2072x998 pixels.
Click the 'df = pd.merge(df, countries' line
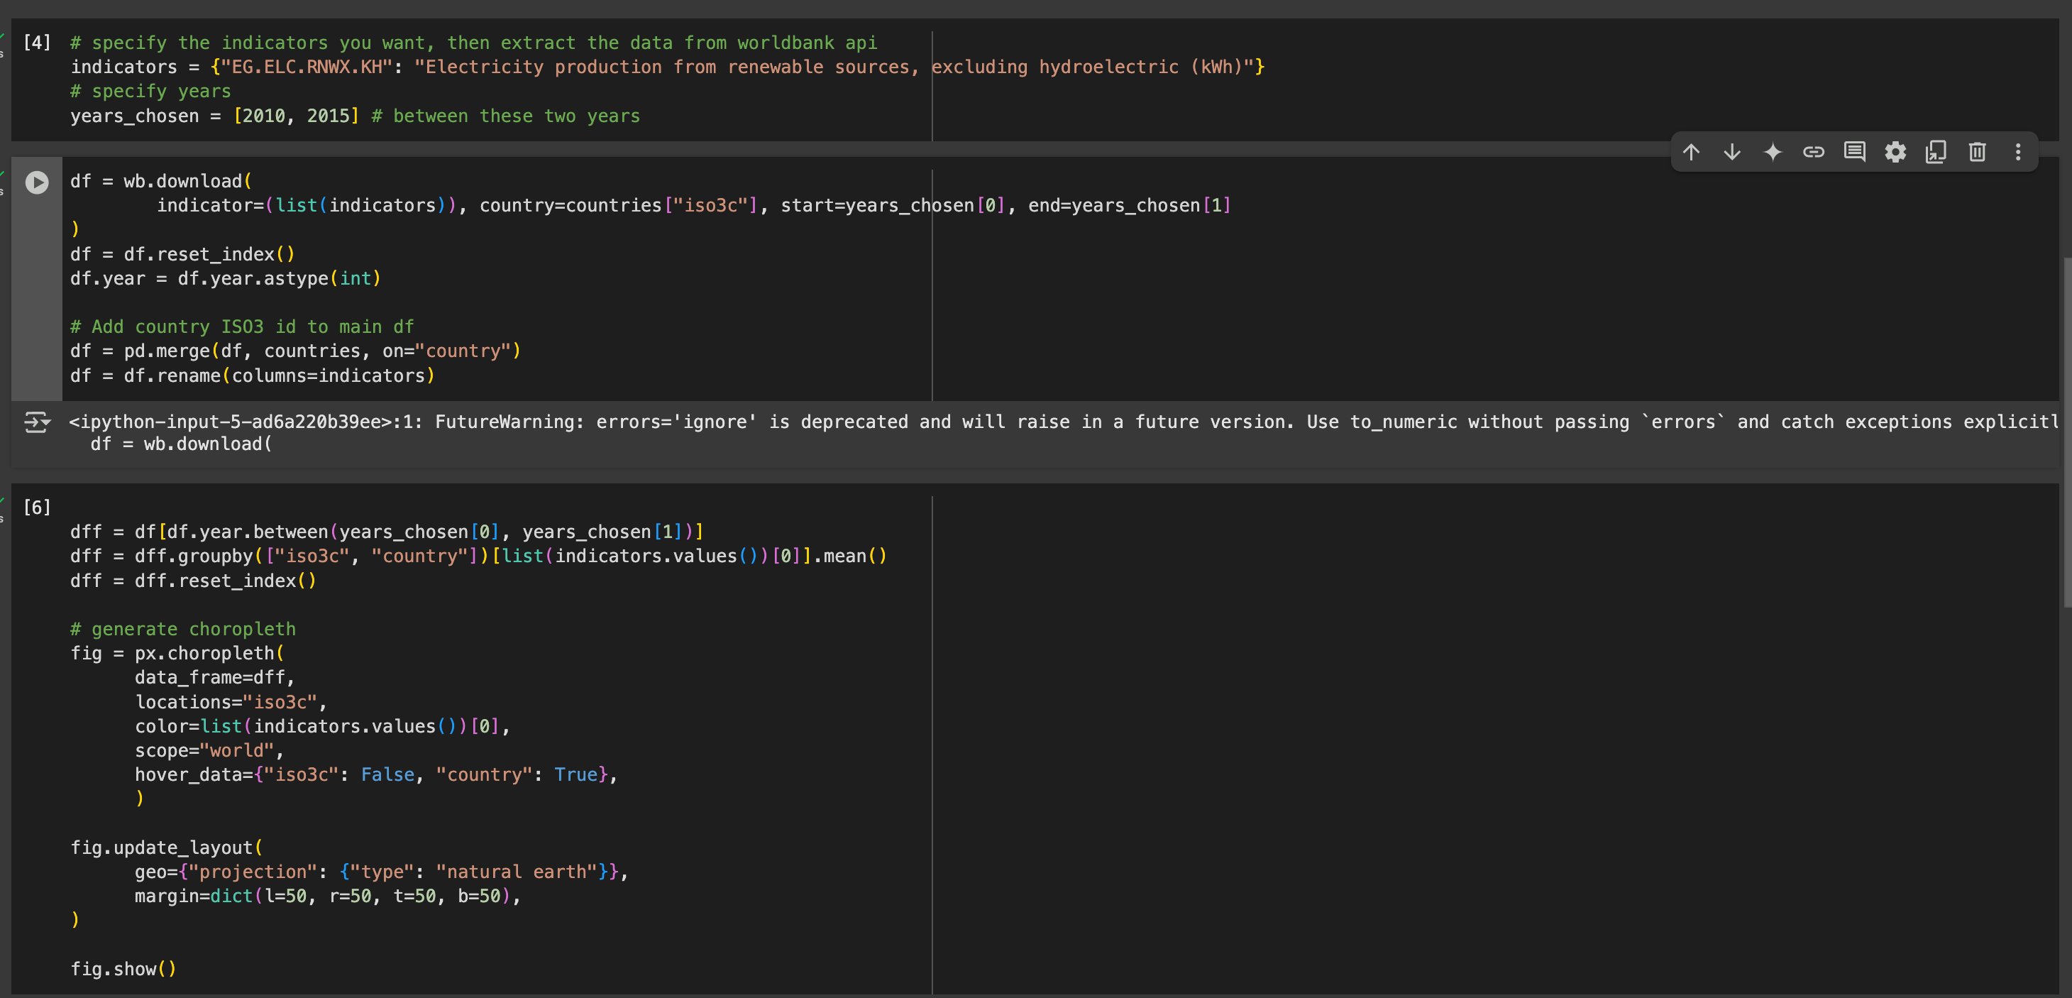[x=295, y=352]
